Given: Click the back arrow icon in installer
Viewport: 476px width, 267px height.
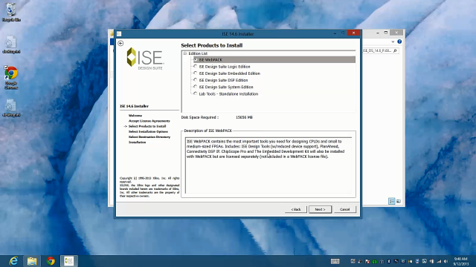Looking at the screenshot, I should pos(120,43).
